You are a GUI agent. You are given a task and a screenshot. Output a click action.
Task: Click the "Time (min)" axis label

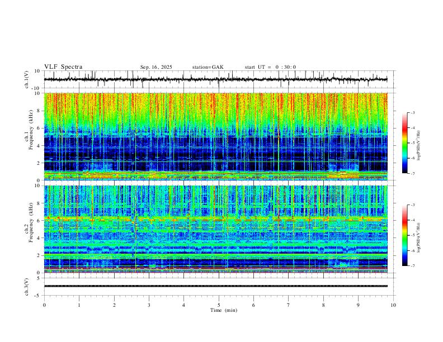coord(224,310)
